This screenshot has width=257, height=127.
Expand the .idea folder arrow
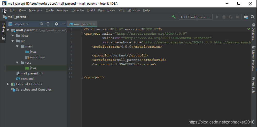click(13, 36)
